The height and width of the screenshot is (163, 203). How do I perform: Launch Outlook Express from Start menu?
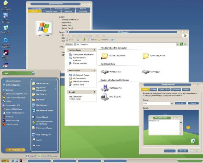11,85
